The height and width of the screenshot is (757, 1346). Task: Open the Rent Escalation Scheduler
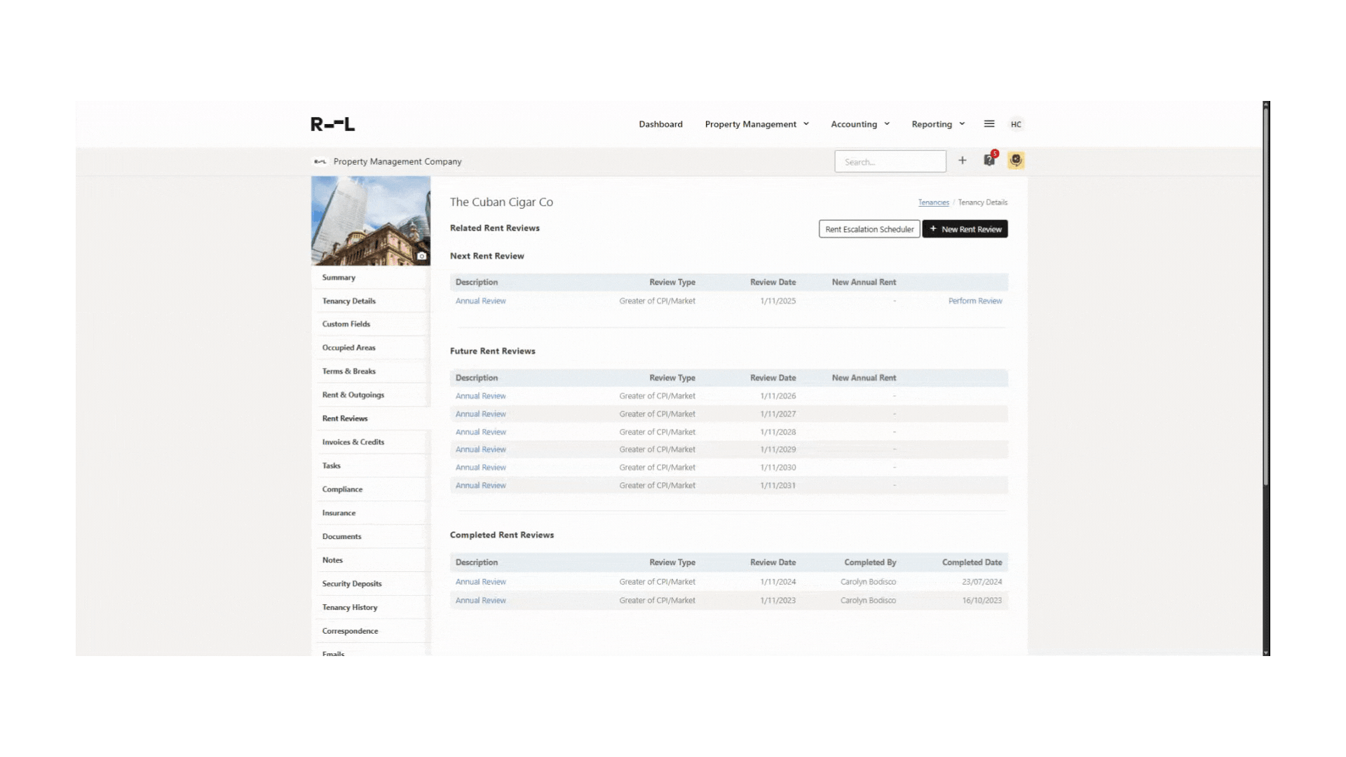[x=869, y=229]
